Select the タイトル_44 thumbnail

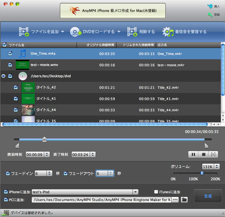[x=28, y=110]
